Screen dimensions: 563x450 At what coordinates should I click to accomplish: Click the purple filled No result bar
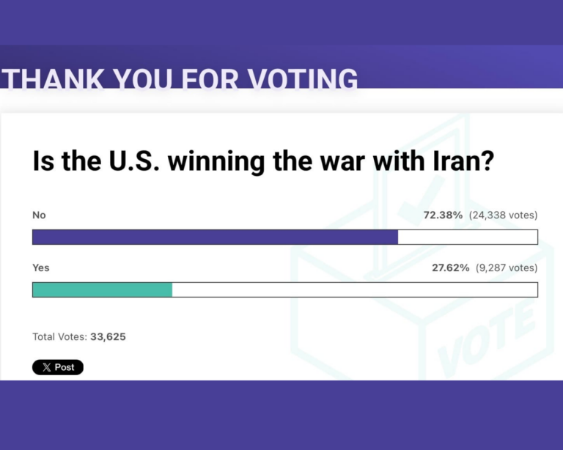215,237
